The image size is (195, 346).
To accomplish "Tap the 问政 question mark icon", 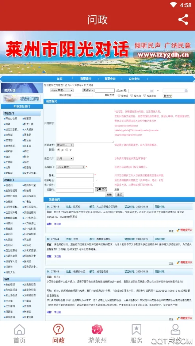I will point(58,330).
